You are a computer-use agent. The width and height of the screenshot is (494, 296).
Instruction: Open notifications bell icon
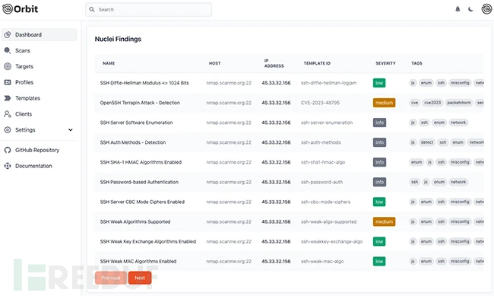458,9
